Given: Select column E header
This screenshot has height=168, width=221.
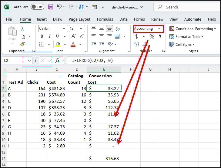Looking at the screenshot, I should click(x=104, y=69).
